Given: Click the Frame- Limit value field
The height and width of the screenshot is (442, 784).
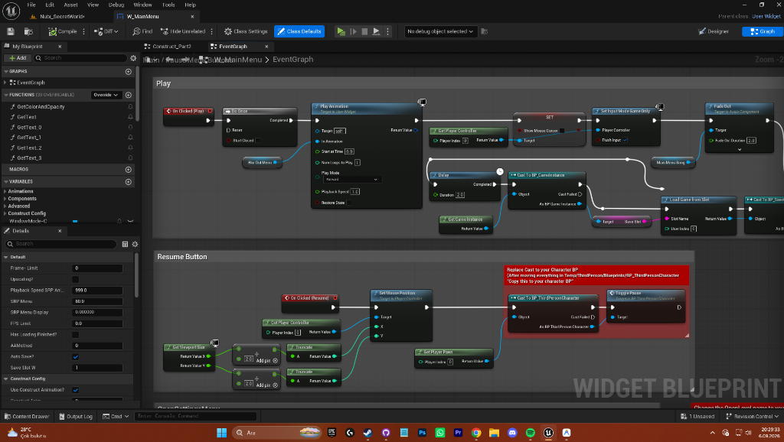Looking at the screenshot, I should tap(97, 268).
